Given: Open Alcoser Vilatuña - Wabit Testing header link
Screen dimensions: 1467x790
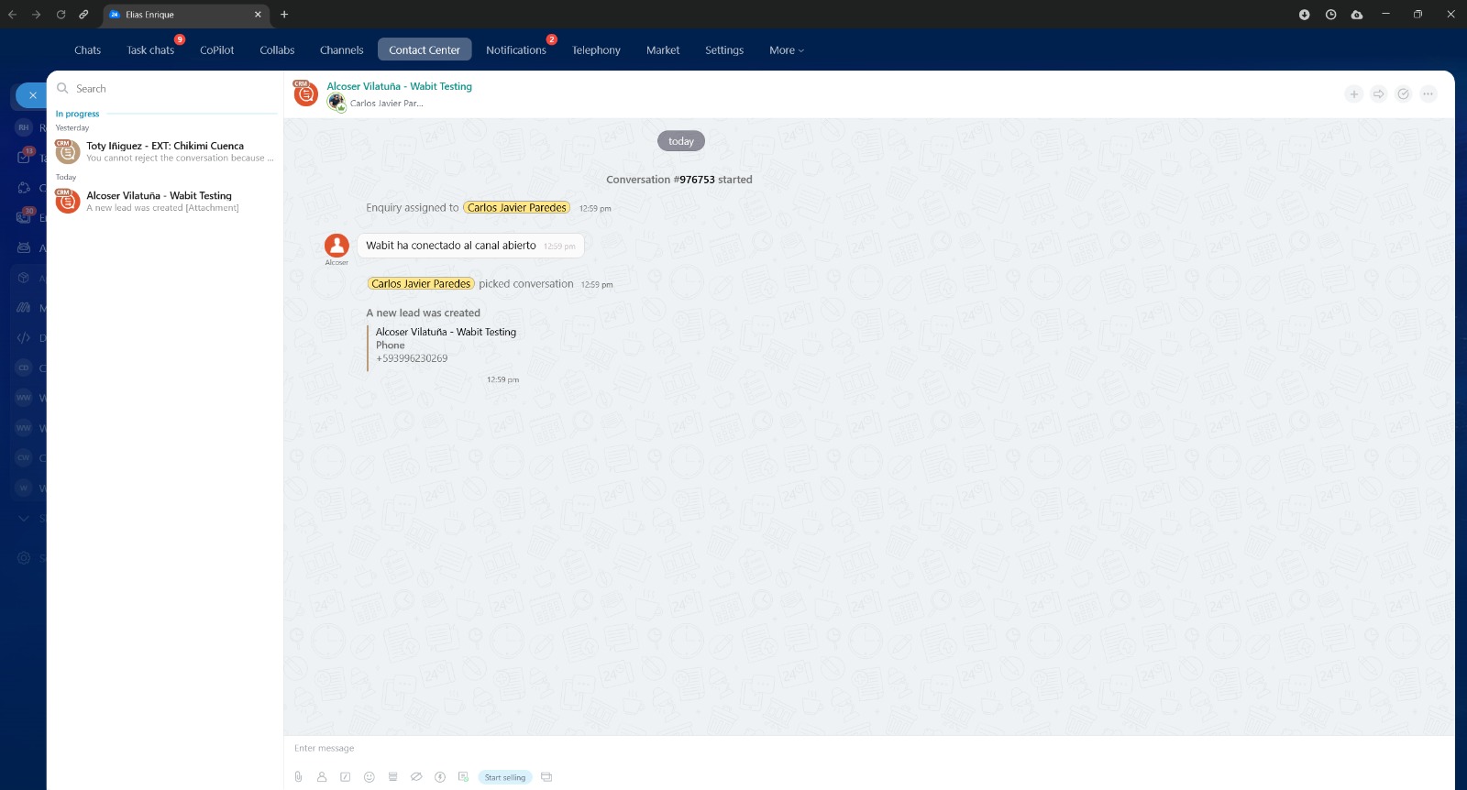Looking at the screenshot, I should coord(399,86).
